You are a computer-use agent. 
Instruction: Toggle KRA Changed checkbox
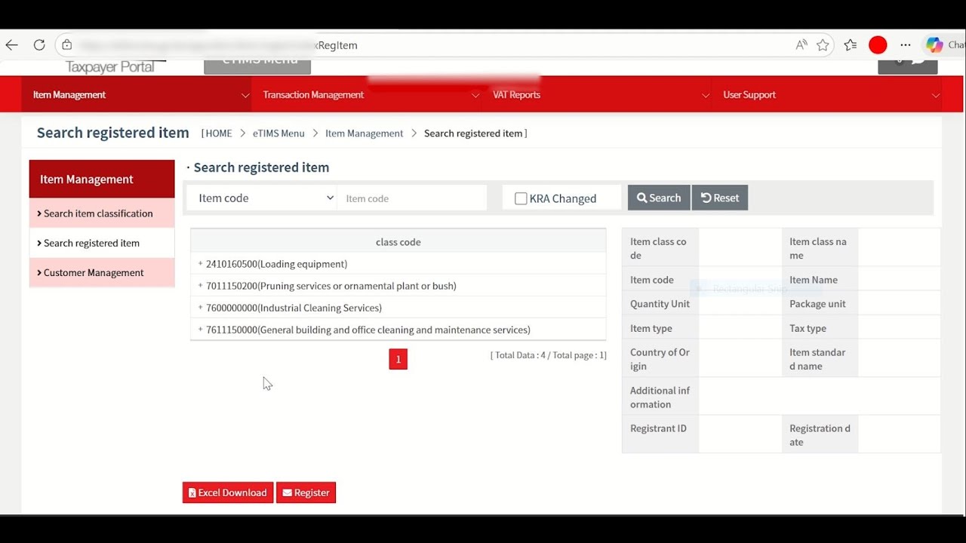[x=521, y=198]
